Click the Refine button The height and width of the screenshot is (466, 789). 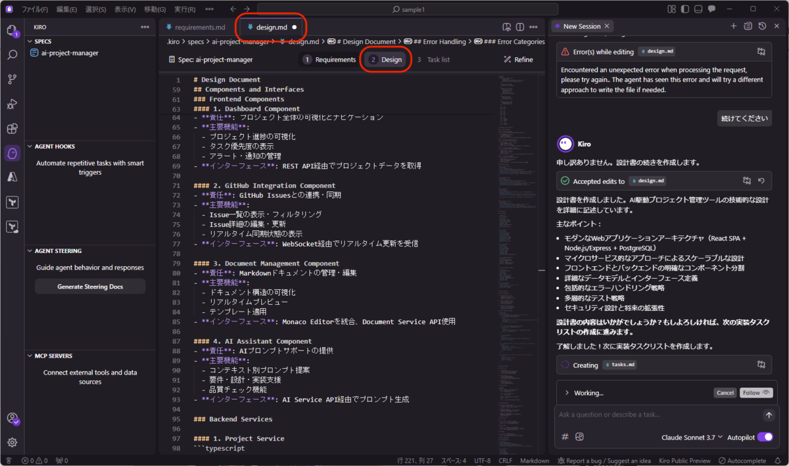tap(518, 60)
